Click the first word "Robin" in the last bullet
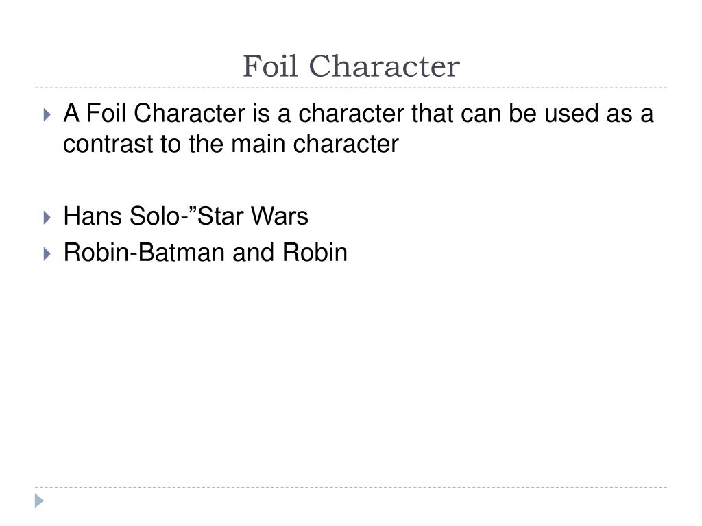 pos(96,252)
